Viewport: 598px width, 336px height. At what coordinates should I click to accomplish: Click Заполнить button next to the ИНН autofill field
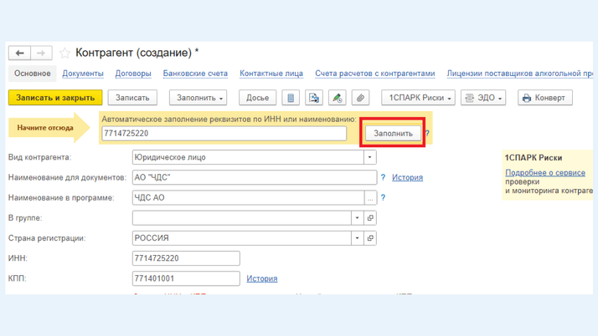(393, 133)
